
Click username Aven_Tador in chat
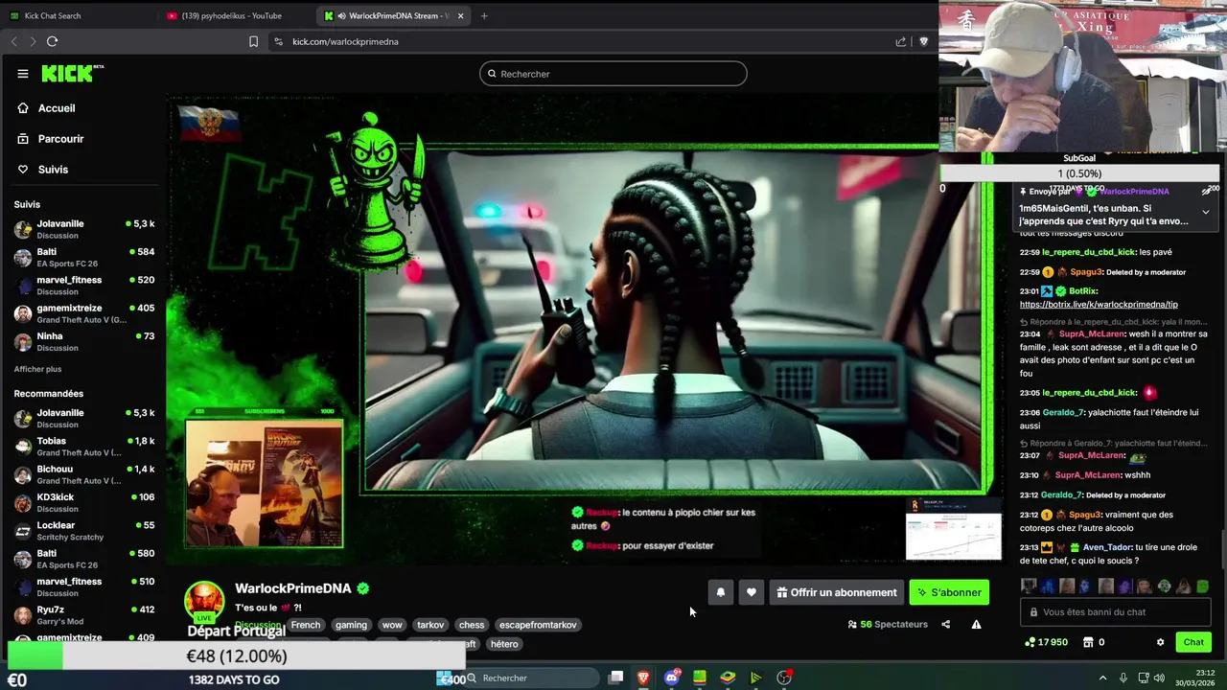point(1107,547)
